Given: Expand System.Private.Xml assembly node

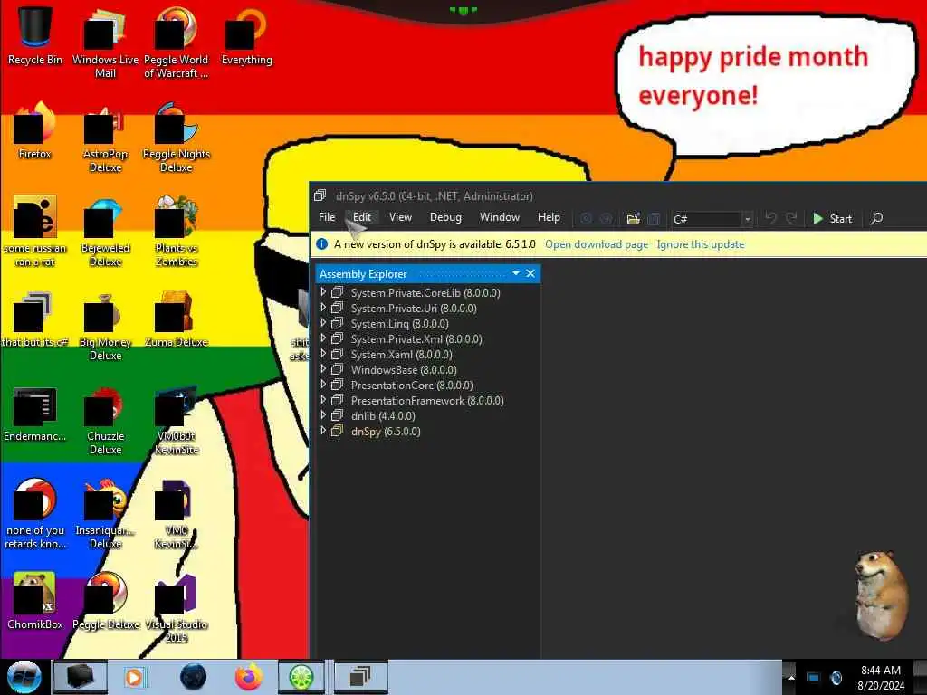Looking at the screenshot, I should click(x=323, y=338).
